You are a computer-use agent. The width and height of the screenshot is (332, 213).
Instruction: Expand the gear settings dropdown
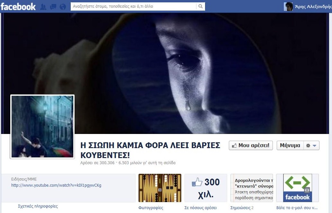pyautogui.click(x=311, y=146)
